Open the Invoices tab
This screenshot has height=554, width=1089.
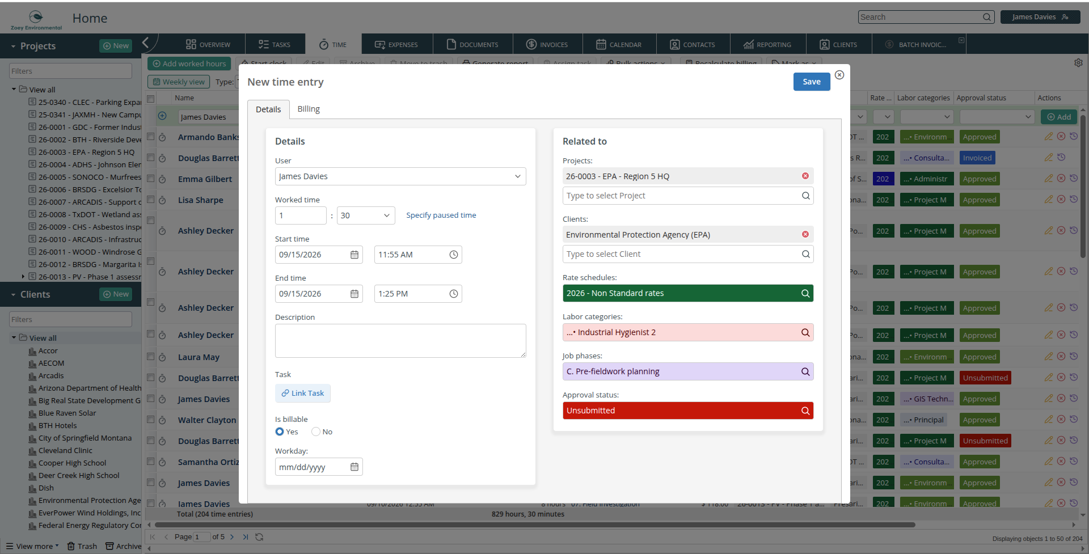pos(547,44)
